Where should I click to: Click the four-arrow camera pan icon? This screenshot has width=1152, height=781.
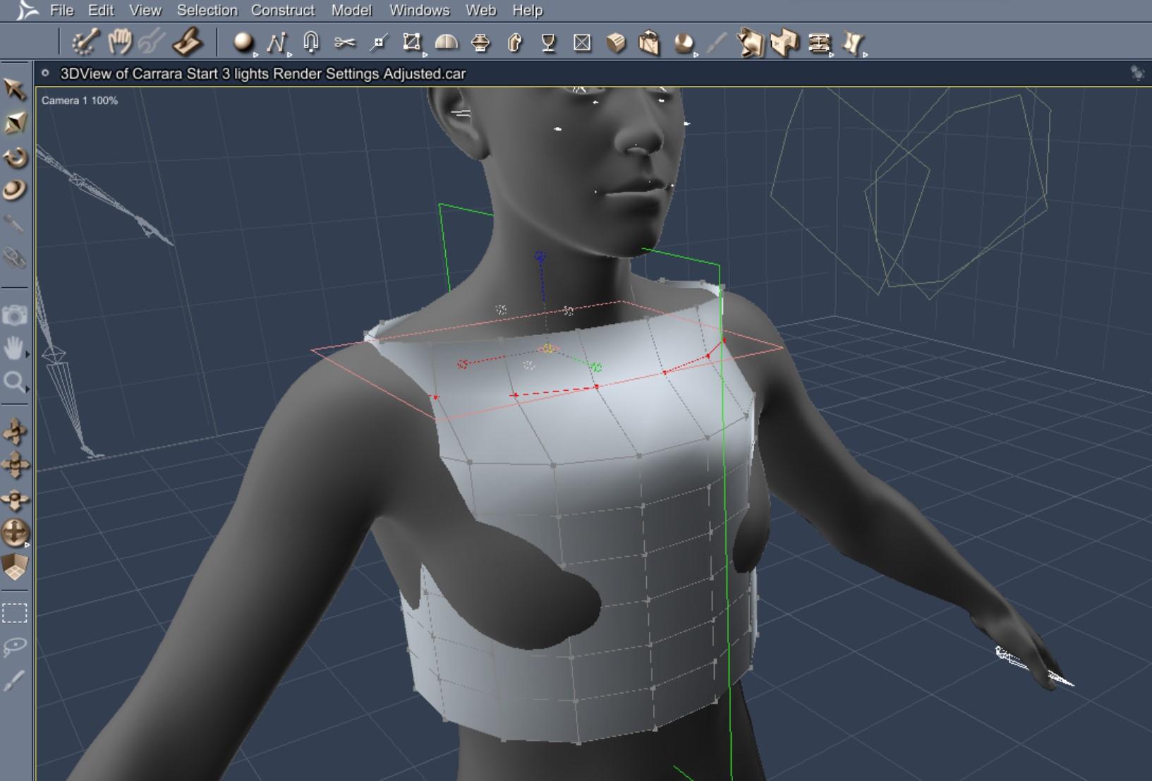tap(15, 465)
